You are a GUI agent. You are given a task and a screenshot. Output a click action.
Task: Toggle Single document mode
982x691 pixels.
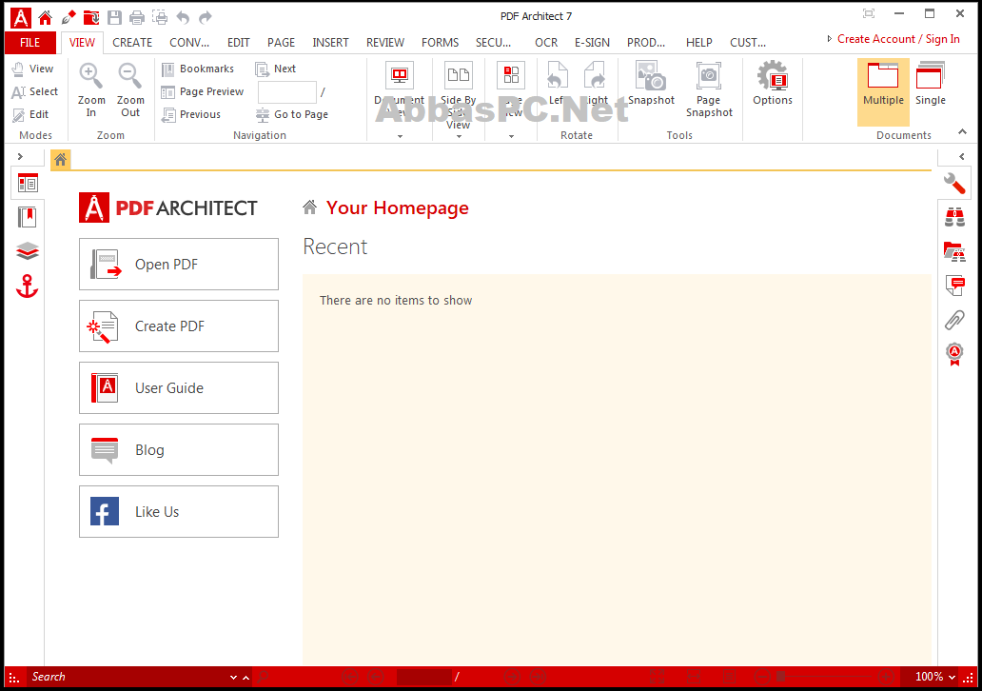[930, 84]
